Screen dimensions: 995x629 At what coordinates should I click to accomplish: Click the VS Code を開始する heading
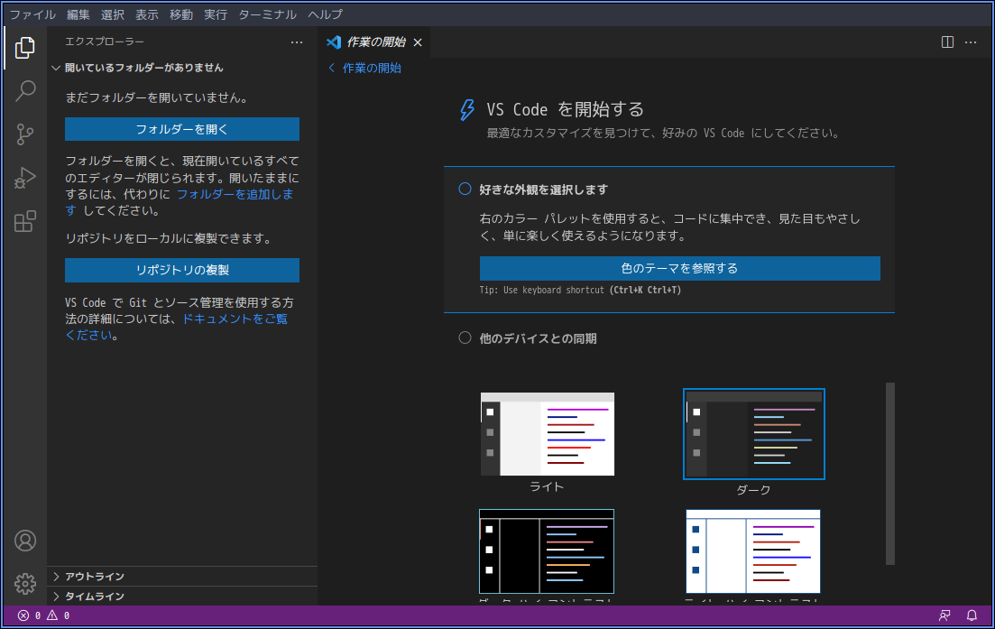[565, 110]
